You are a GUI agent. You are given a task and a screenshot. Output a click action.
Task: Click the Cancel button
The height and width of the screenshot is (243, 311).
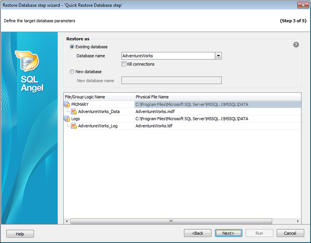pos(290,233)
